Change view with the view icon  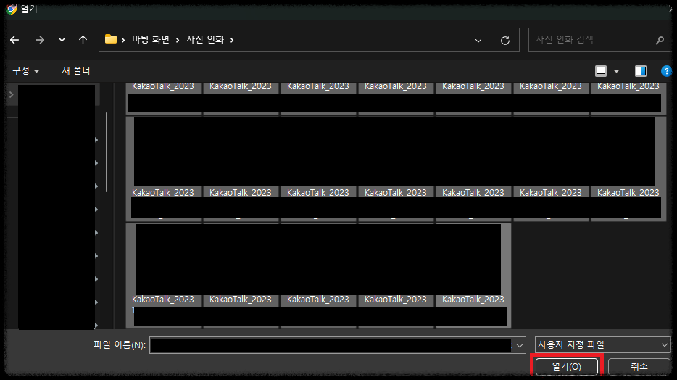(x=601, y=71)
